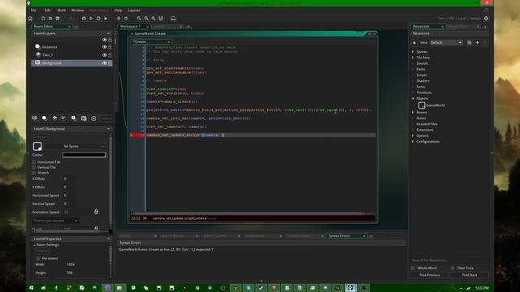This screenshot has width=520, height=292.
Task: Open the Help icon in the toolbar
Action: pos(126,19)
